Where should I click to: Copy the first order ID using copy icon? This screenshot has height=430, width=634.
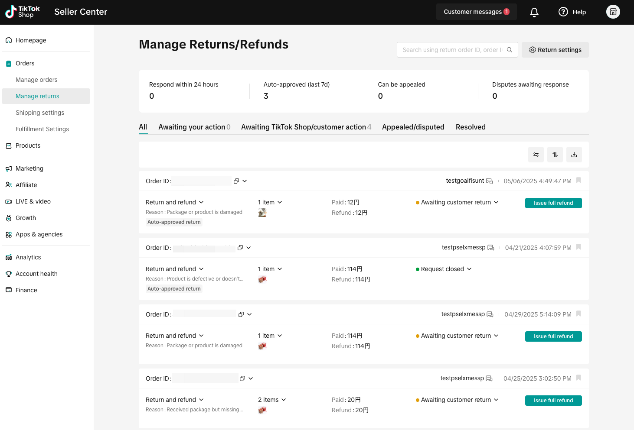(236, 181)
